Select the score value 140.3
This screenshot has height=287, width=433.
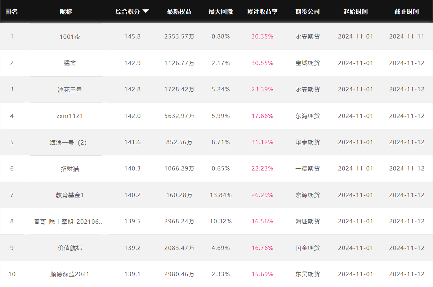[x=132, y=168]
